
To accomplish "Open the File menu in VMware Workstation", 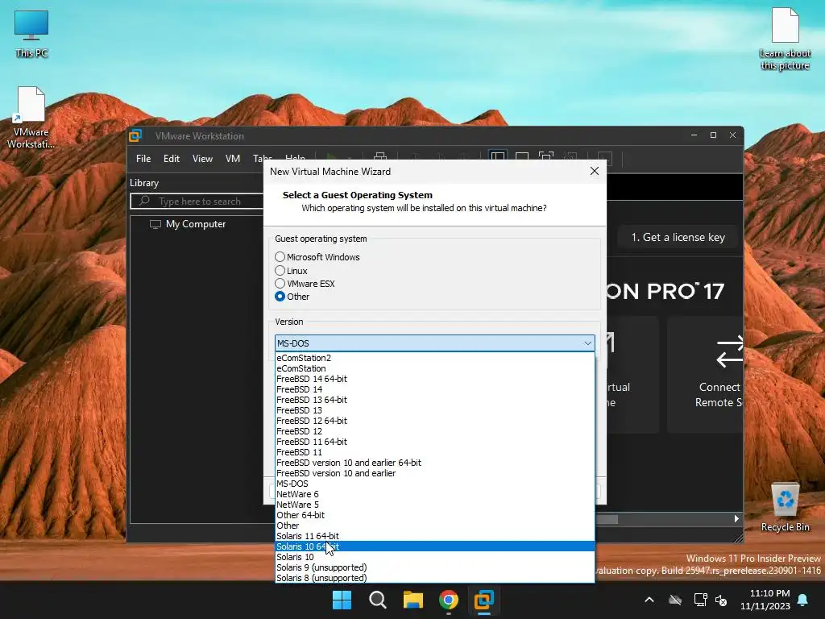I will point(143,159).
